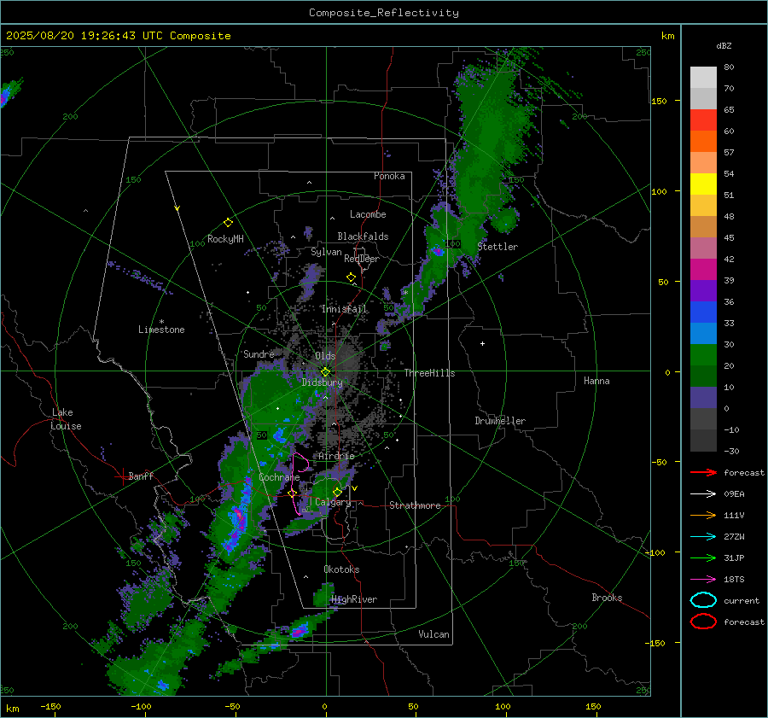The height and width of the screenshot is (718, 768).
Task: Click the Banff label
Action: click(x=141, y=476)
